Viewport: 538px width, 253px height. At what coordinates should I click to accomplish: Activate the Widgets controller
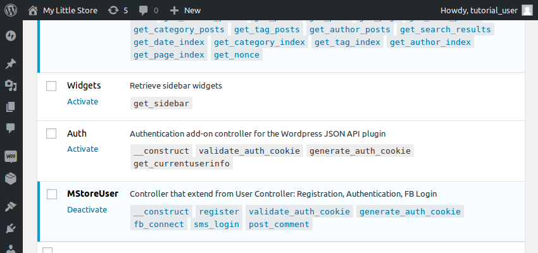(83, 101)
